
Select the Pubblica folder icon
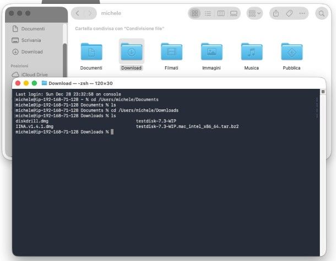(292, 51)
